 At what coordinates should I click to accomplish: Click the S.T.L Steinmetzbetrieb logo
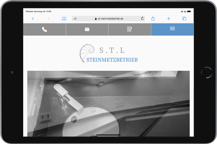tap(109, 53)
